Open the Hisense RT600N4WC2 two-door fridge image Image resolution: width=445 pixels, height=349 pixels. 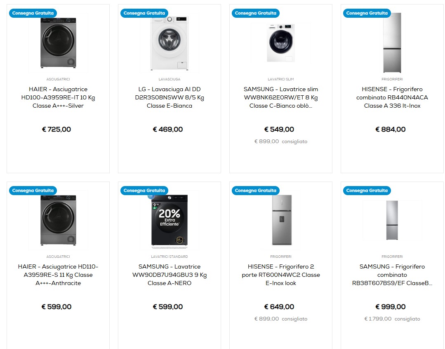click(x=282, y=220)
